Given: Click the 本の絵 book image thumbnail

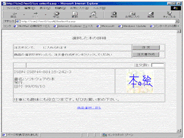Looking at the screenshot, I should (x=140, y=81).
